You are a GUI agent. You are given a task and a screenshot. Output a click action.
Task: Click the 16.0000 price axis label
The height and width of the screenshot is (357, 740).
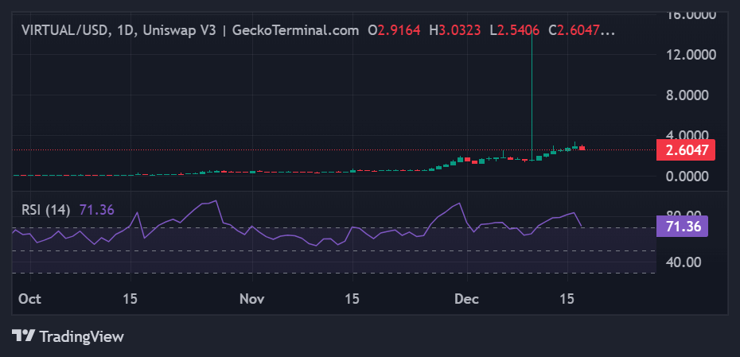[689, 14]
